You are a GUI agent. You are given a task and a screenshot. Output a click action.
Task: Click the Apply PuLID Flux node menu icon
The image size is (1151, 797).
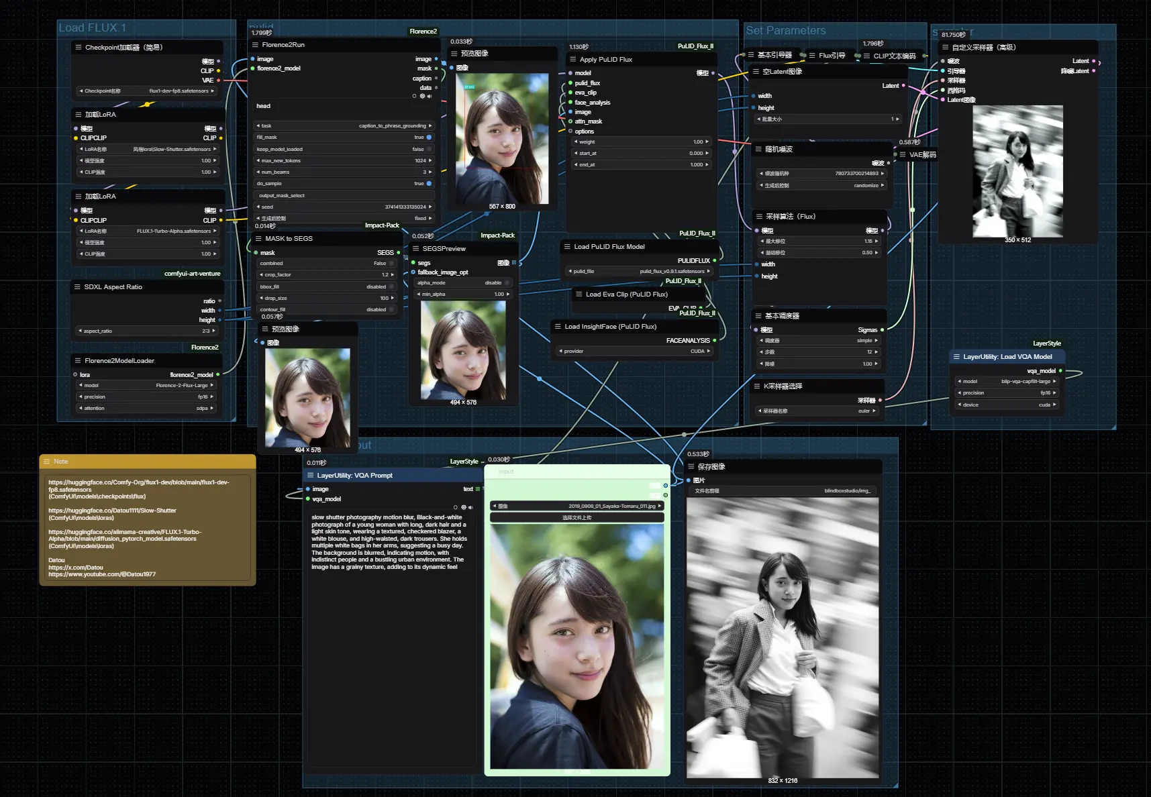[572, 60]
